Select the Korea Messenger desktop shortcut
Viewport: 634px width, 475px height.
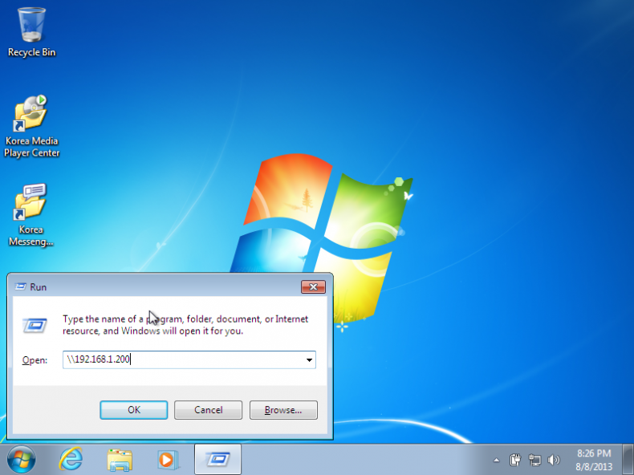tap(30, 215)
